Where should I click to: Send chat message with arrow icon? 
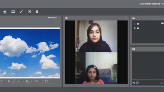click(134, 83)
